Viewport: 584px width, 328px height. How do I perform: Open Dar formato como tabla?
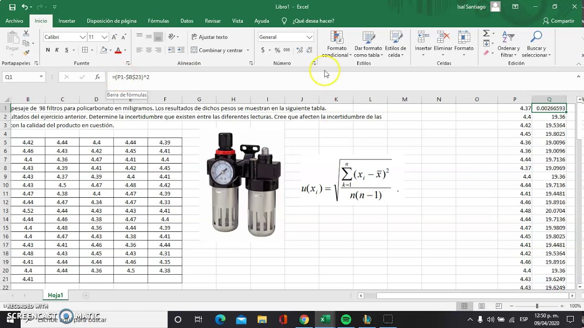pyautogui.click(x=368, y=45)
